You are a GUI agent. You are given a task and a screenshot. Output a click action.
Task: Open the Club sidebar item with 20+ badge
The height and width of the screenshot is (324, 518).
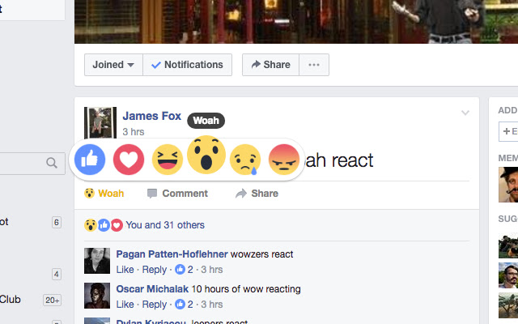click(31, 300)
